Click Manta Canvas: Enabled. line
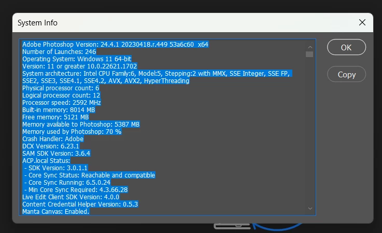Screen dimensions: 382x233 tap(56, 212)
